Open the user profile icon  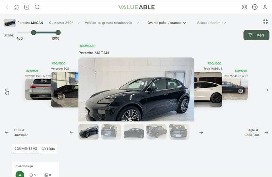click(x=265, y=7)
